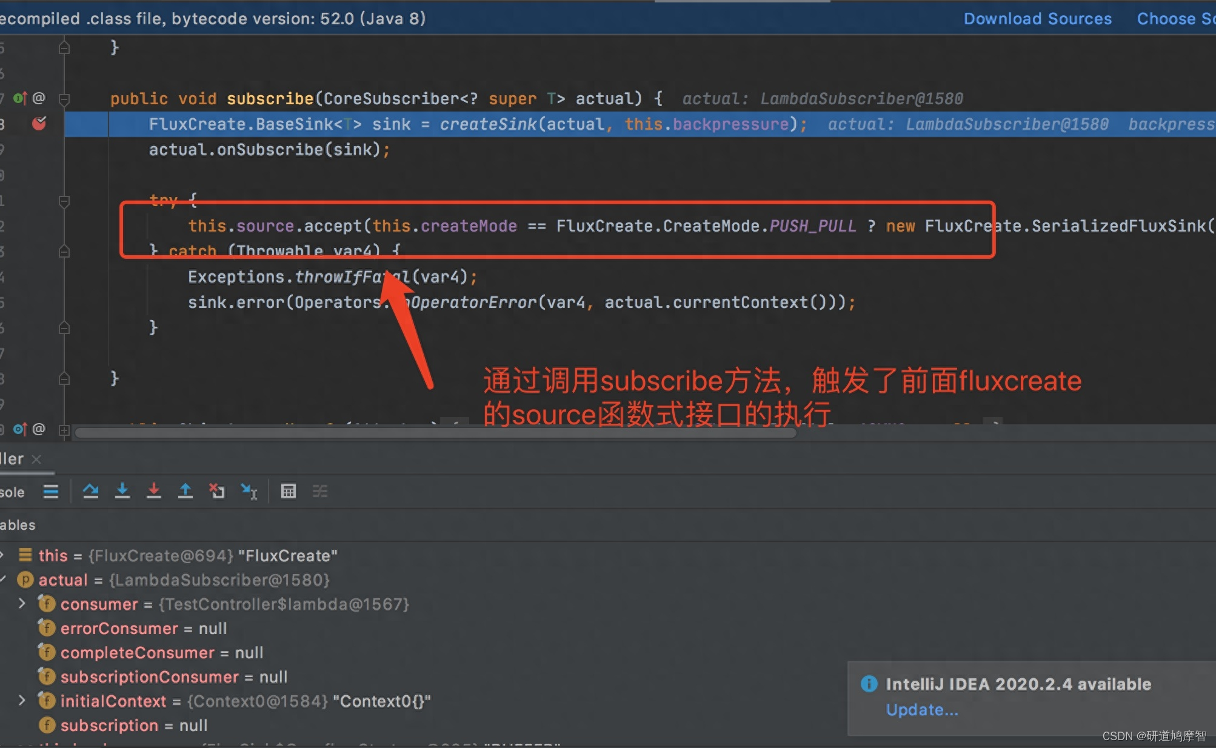Toggle the try block fold marker

point(64,201)
